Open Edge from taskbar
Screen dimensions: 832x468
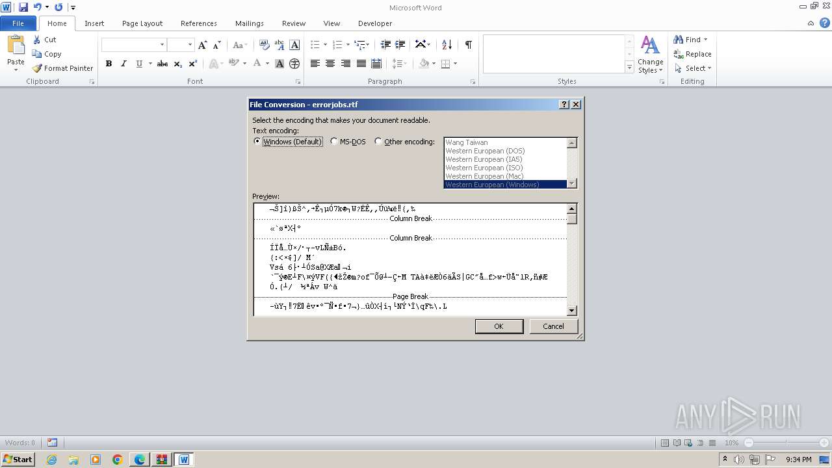pos(140,460)
